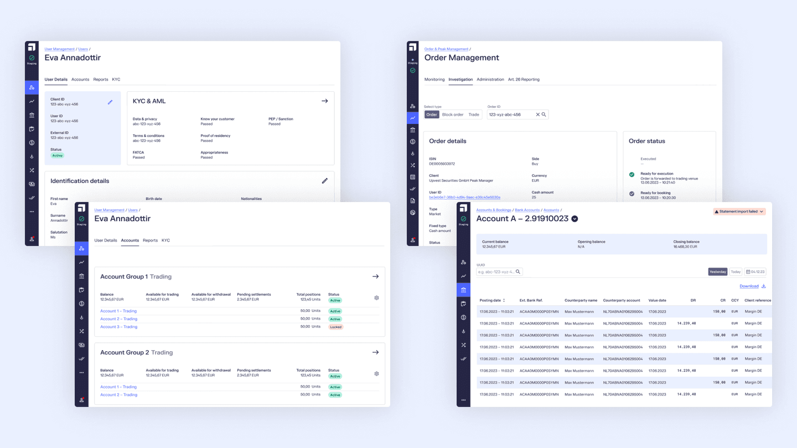Click the edit pencil on Identification details

[x=325, y=181]
